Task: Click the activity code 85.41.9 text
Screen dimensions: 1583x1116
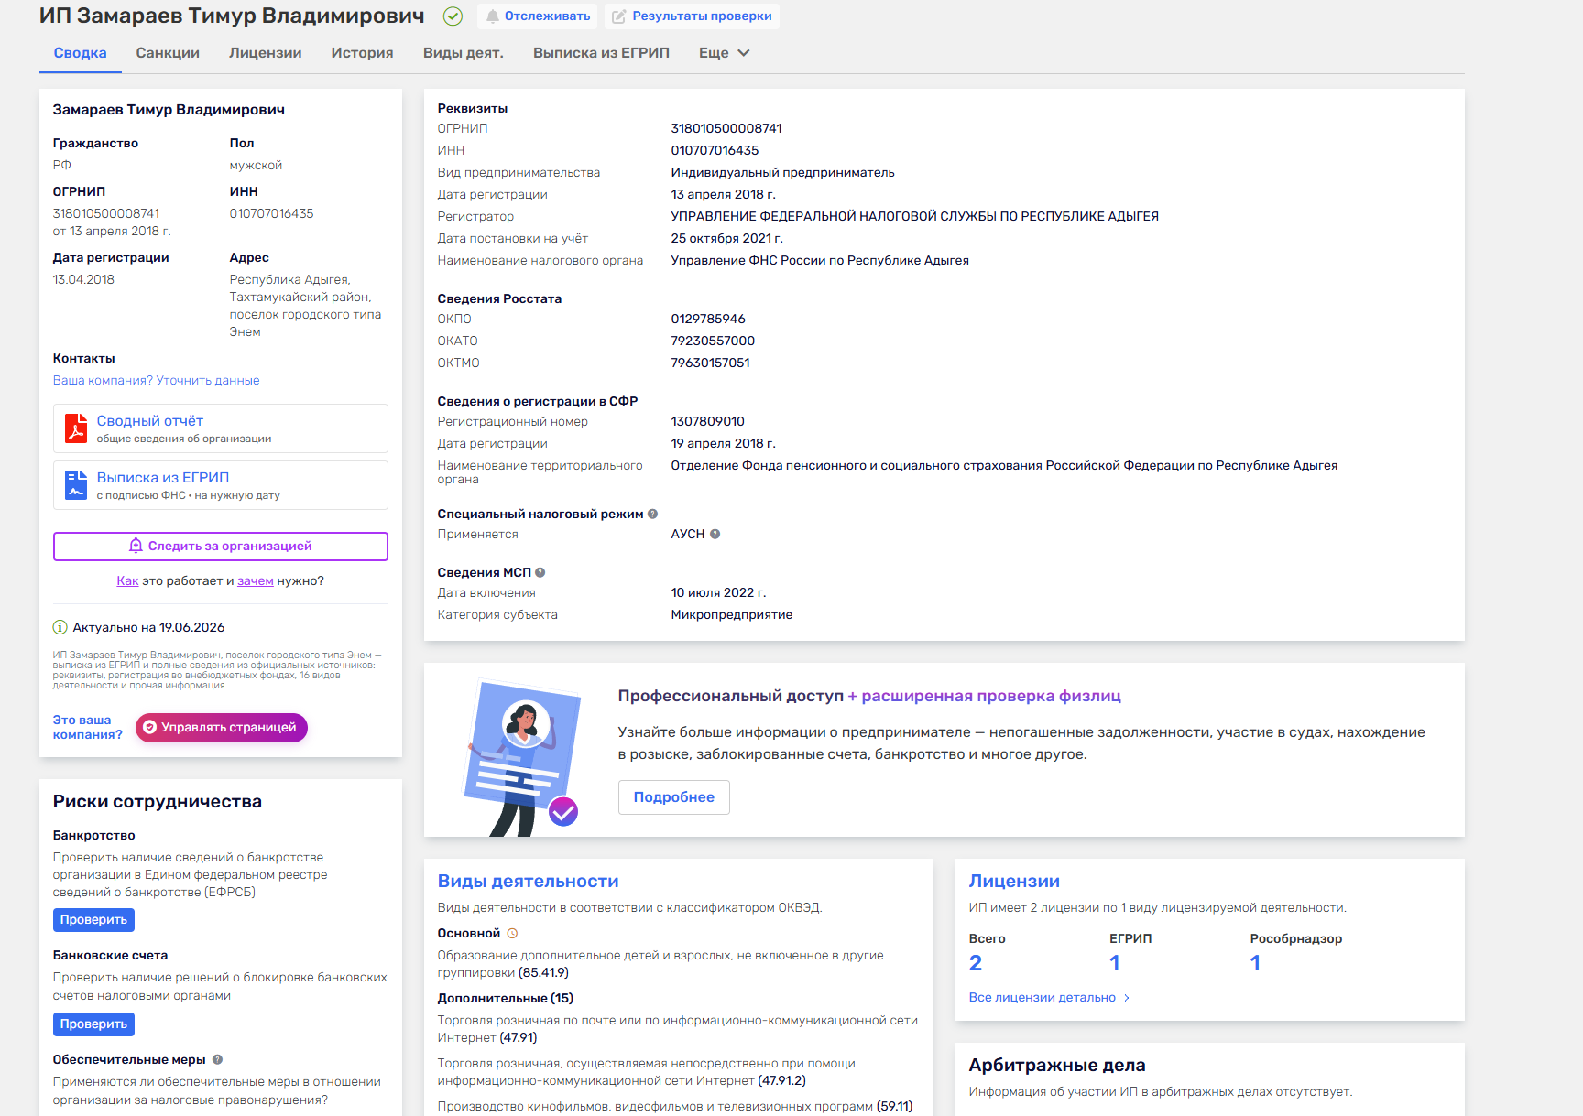Action: pyautogui.click(x=543, y=972)
